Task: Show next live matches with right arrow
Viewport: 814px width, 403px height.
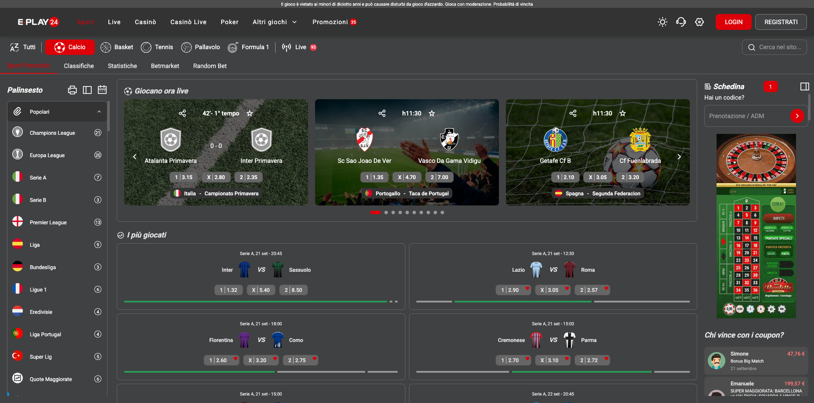Action: [679, 157]
